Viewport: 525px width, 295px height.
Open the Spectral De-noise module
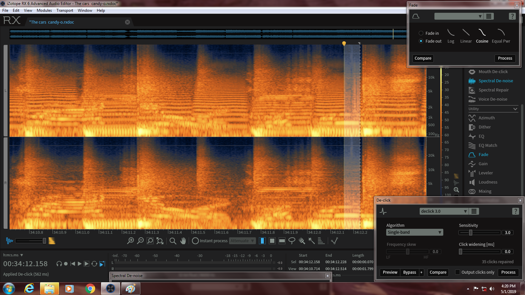(495, 81)
